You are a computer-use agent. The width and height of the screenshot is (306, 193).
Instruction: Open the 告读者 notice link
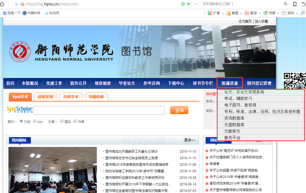pos(214,164)
